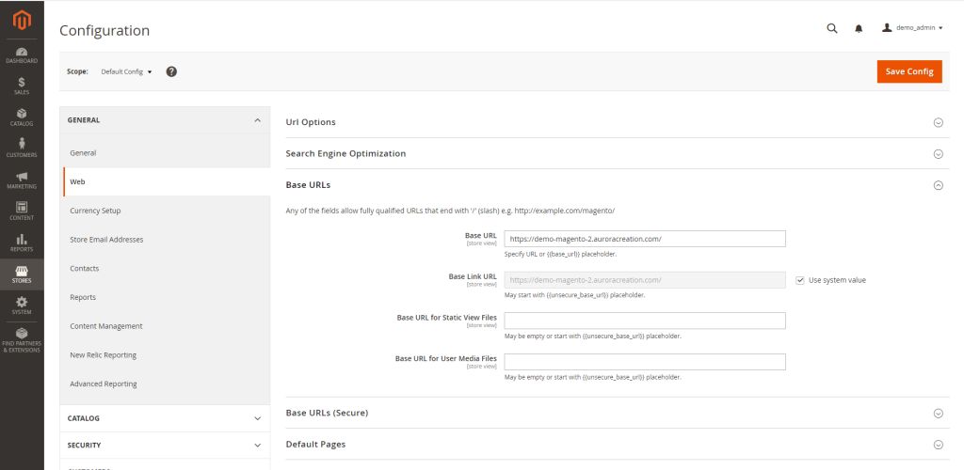Click the Base URL for User Media Files field
Image resolution: width=964 pixels, height=470 pixels.
click(x=645, y=362)
